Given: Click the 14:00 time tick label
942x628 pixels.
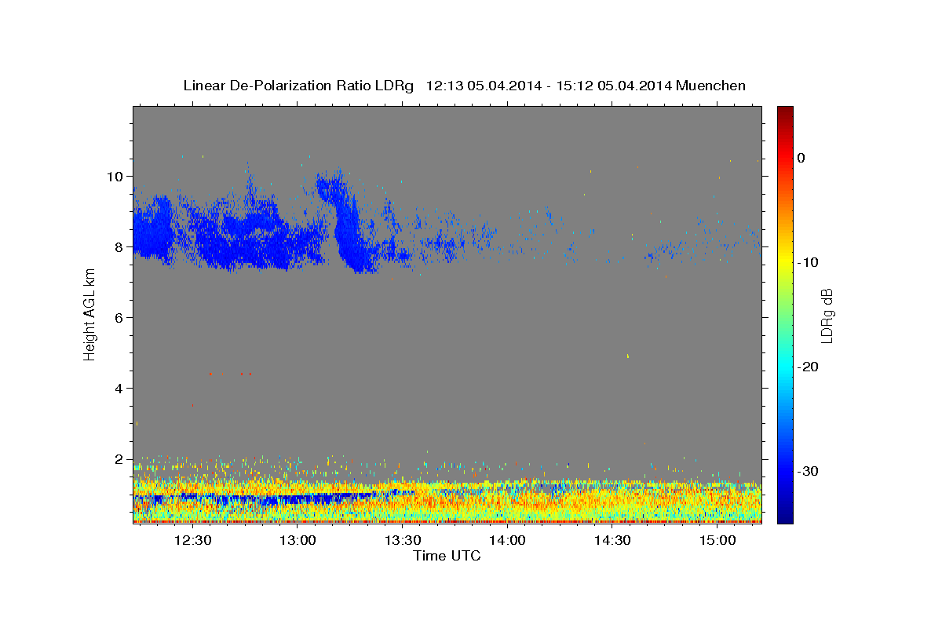Looking at the screenshot, I should [508, 540].
